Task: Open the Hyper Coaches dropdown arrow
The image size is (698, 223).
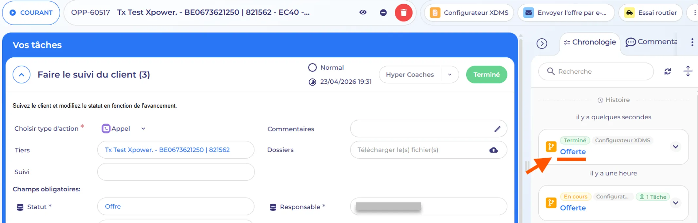Action: click(450, 75)
